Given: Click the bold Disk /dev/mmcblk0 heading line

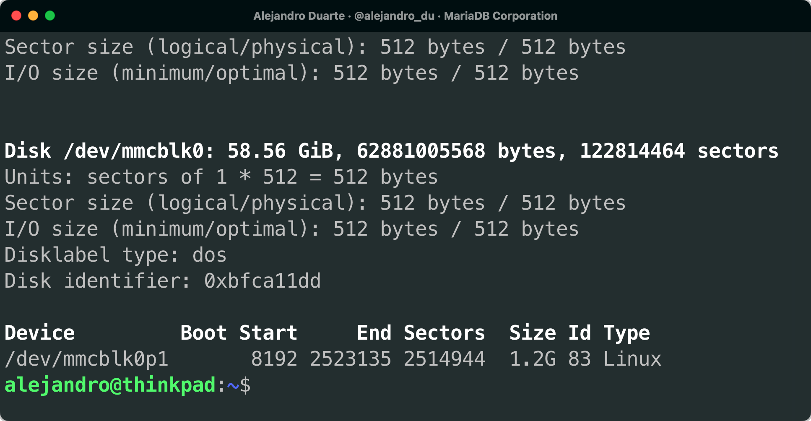Looking at the screenshot, I should coord(391,151).
